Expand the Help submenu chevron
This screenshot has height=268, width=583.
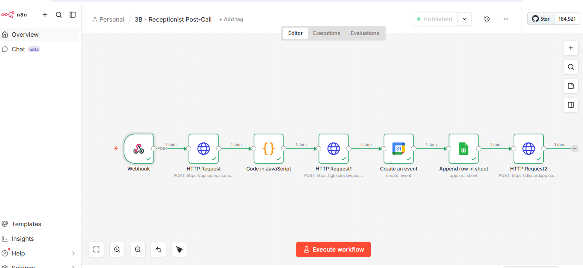tap(73, 253)
